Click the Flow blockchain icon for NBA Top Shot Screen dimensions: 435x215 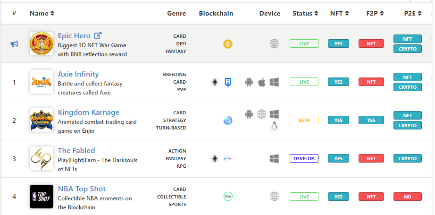pos(228,197)
